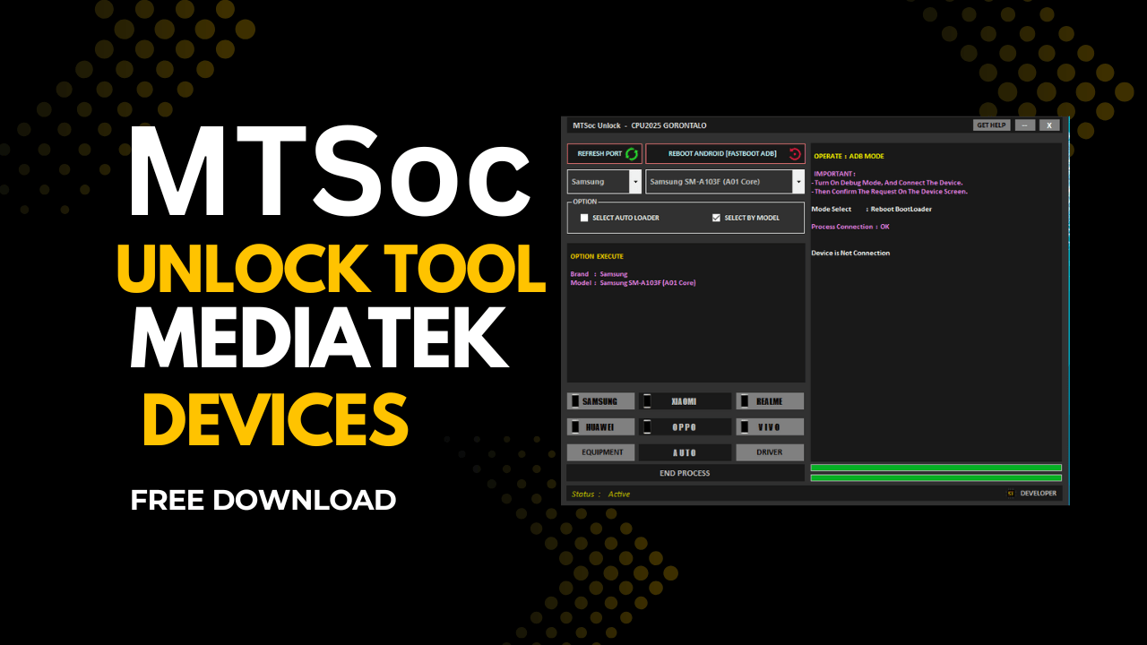1147x645 pixels.
Task: Enable the Select Auto Loader checkbox
Action: click(x=584, y=218)
